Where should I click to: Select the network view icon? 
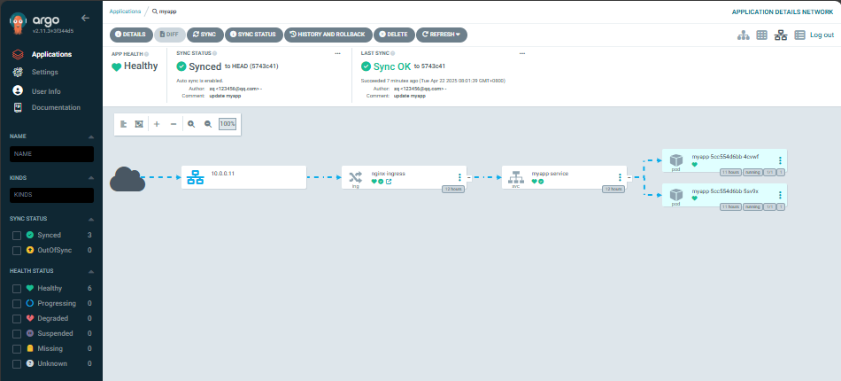pyautogui.click(x=781, y=35)
